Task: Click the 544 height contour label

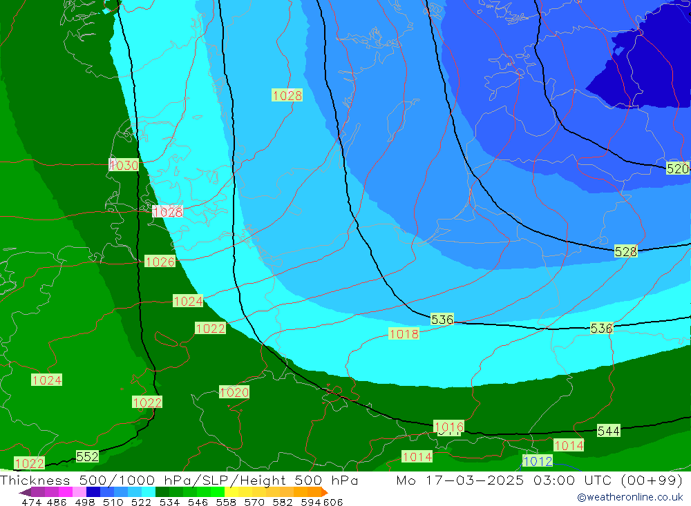Action: pyautogui.click(x=609, y=431)
